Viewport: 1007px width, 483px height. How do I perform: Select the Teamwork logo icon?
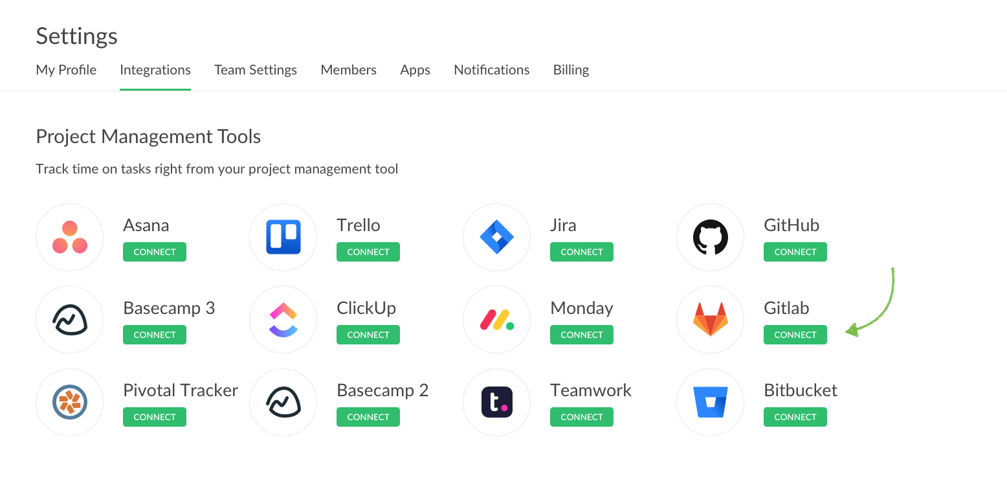(496, 402)
